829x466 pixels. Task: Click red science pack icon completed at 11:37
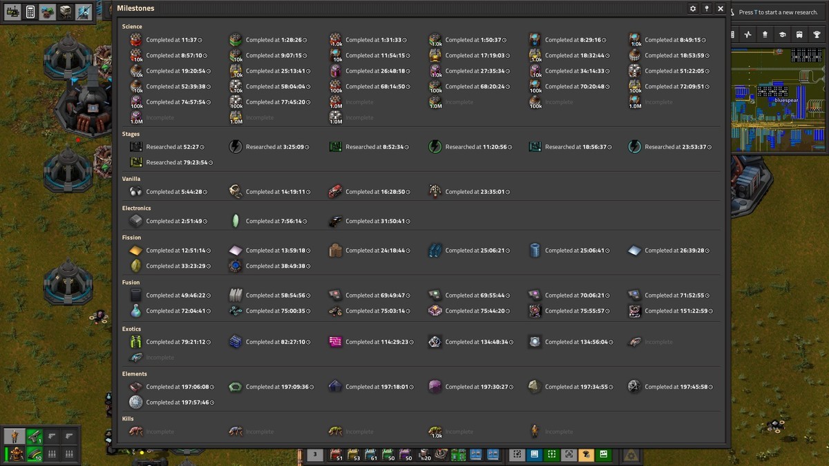(136, 40)
